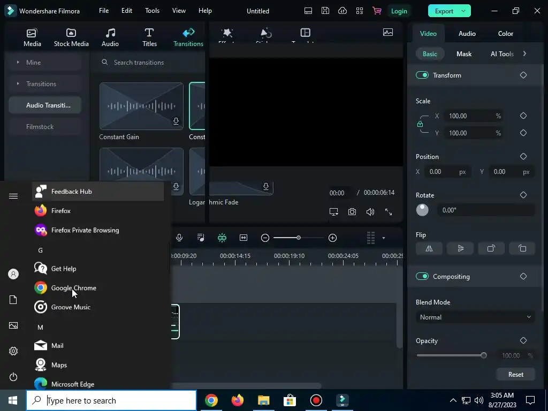Expand the Transitions category

coord(18,83)
